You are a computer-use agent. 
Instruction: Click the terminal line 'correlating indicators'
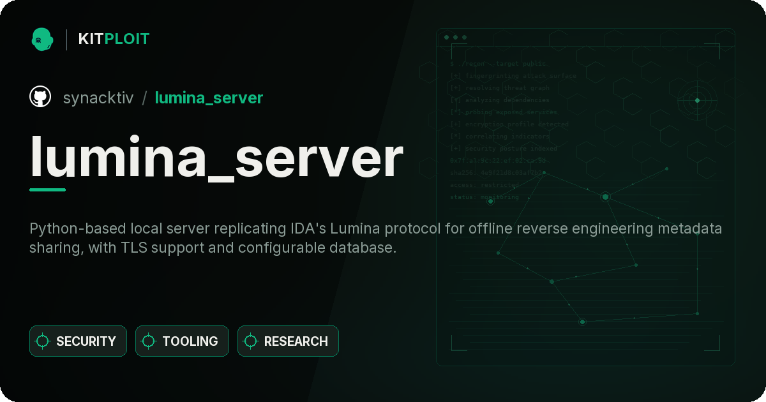pyautogui.click(x=499, y=137)
